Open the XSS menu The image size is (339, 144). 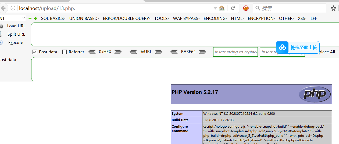[302, 19]
